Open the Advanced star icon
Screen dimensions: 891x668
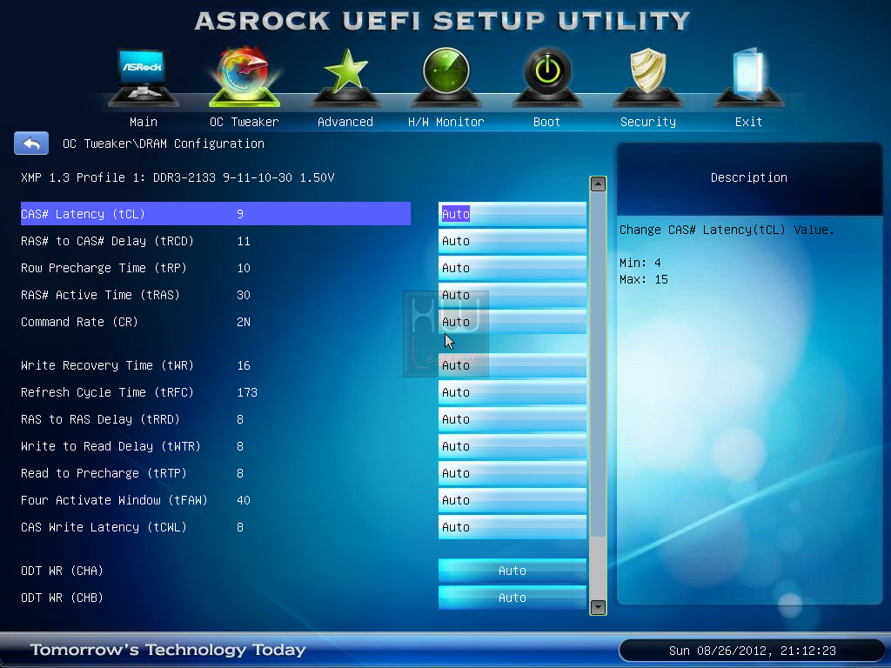coord(345,77)
